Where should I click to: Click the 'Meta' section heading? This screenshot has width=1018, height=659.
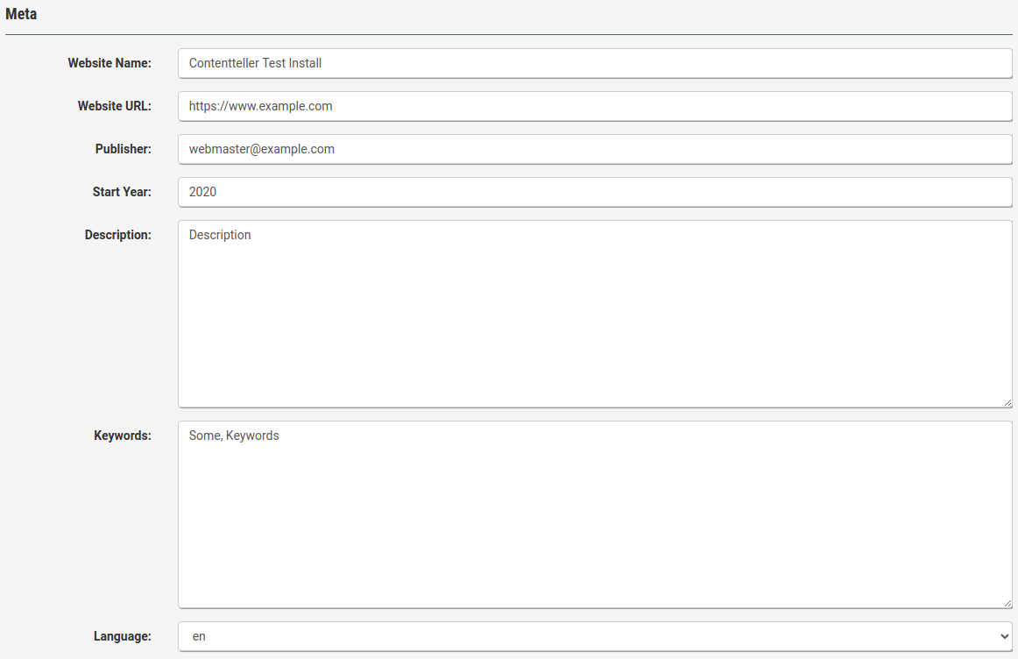(x=21, y=15)
